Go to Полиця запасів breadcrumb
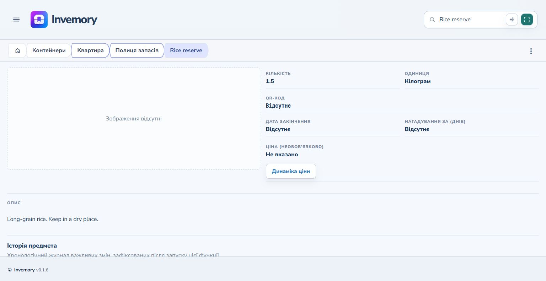The width and height of the screenshot is (546, 281). 137,50
